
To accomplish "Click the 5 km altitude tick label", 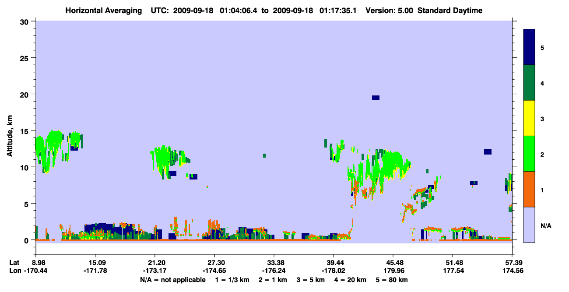I will click(27, 204).
